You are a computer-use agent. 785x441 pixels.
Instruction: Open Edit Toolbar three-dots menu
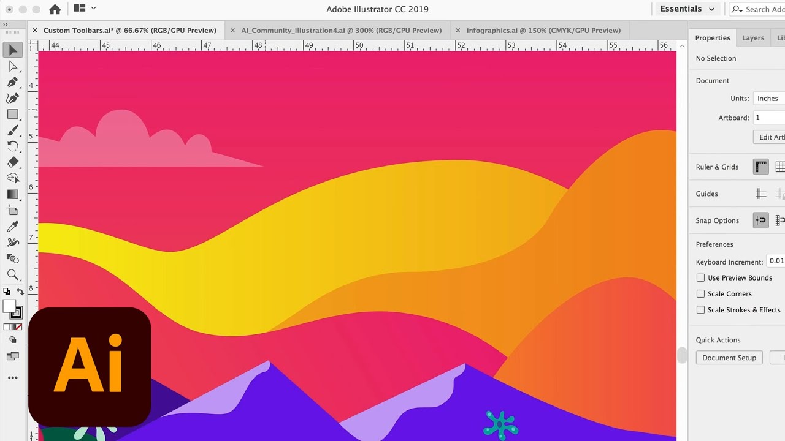[x=13, y=378]
